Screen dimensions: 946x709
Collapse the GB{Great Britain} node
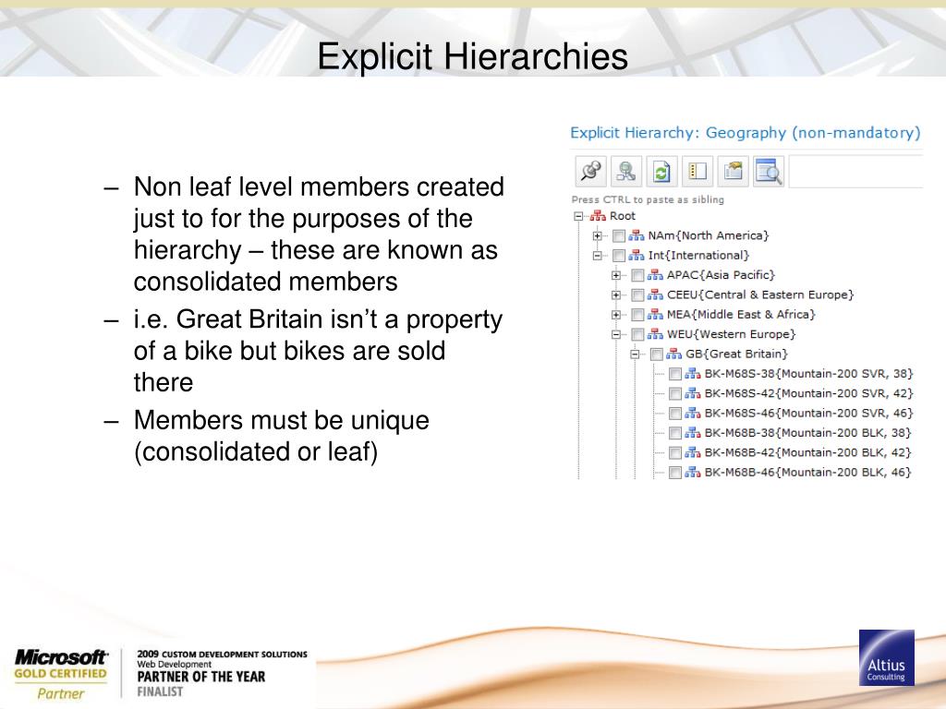635,354
